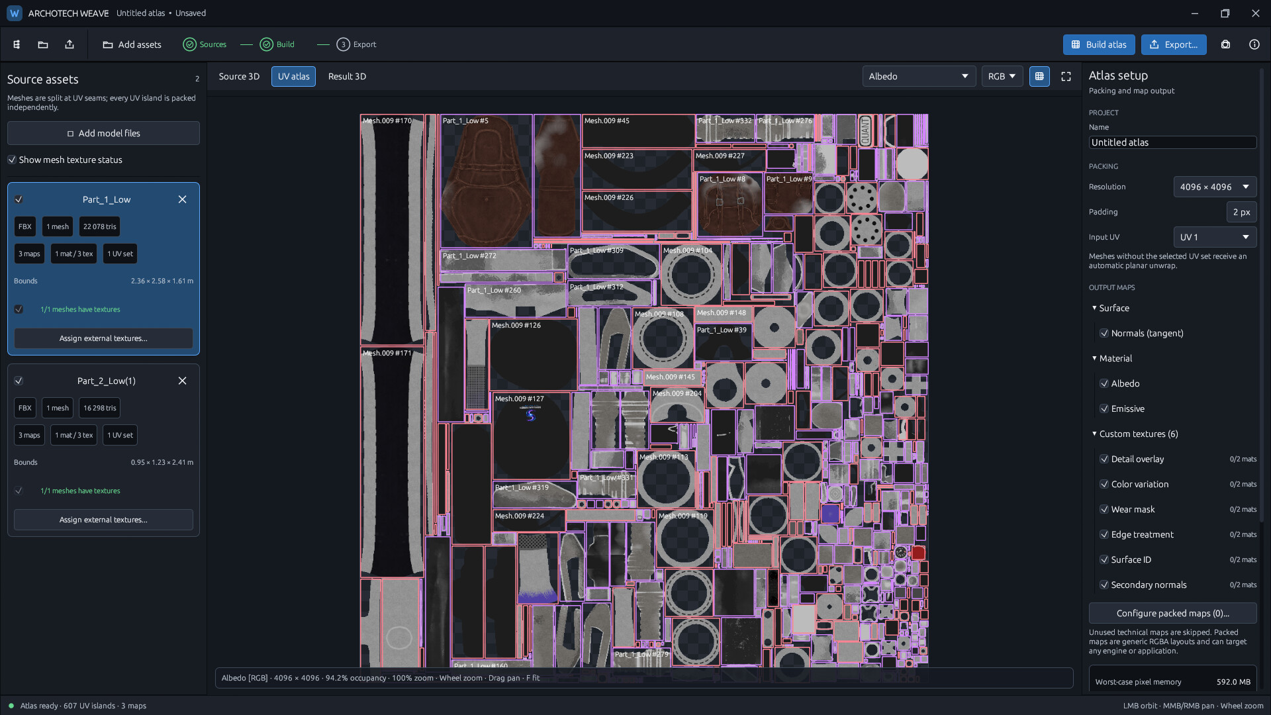
Task: Open the info panel with the circled i icon
Action: pyautogui.click(x=1254, y=44)
